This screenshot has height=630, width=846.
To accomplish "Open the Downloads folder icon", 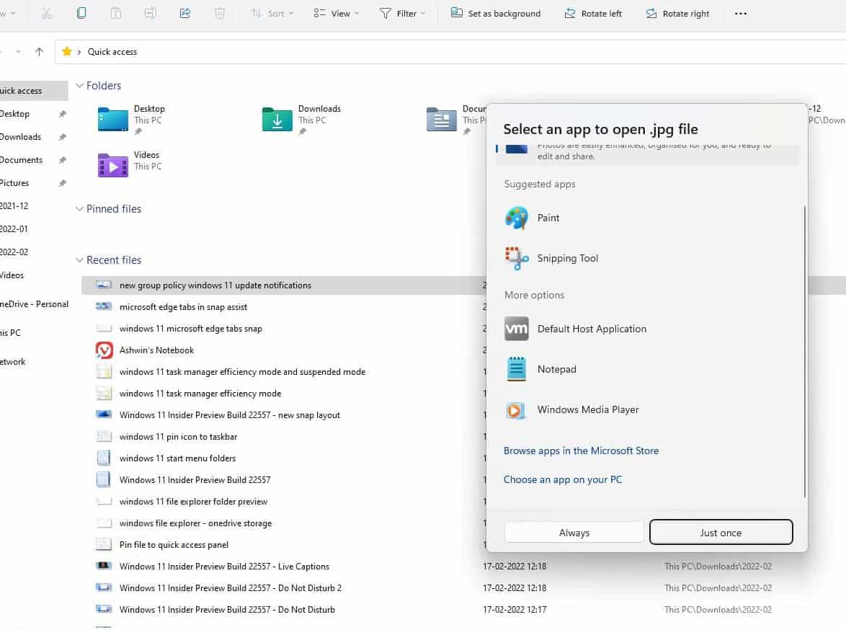I will point(277,120).
